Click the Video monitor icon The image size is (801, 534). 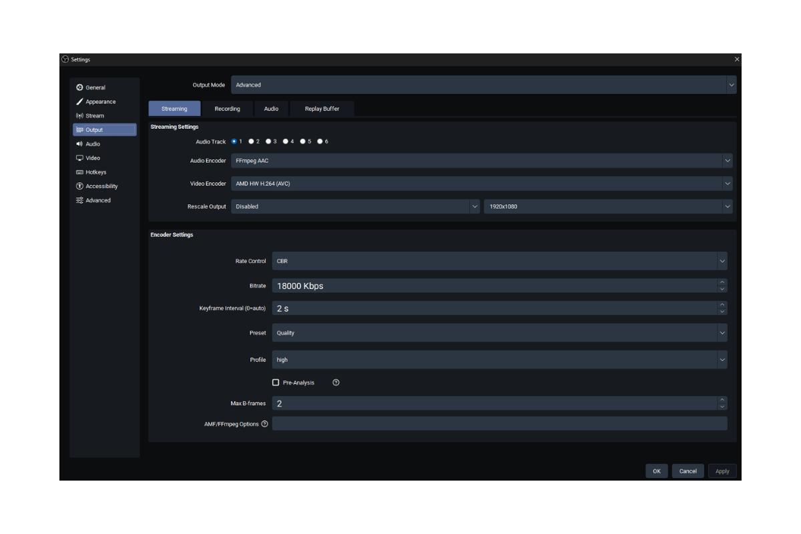pos(79,158)
